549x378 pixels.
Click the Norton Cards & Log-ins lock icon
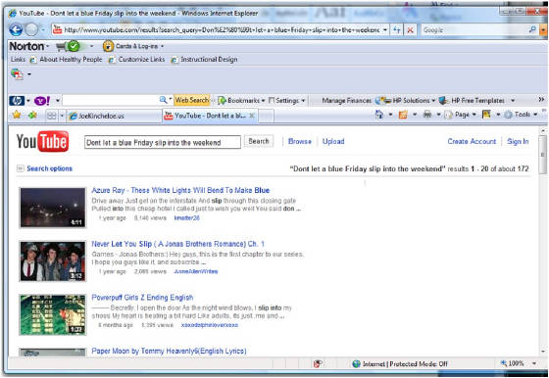pyautogui.click(x=108, y=46)
